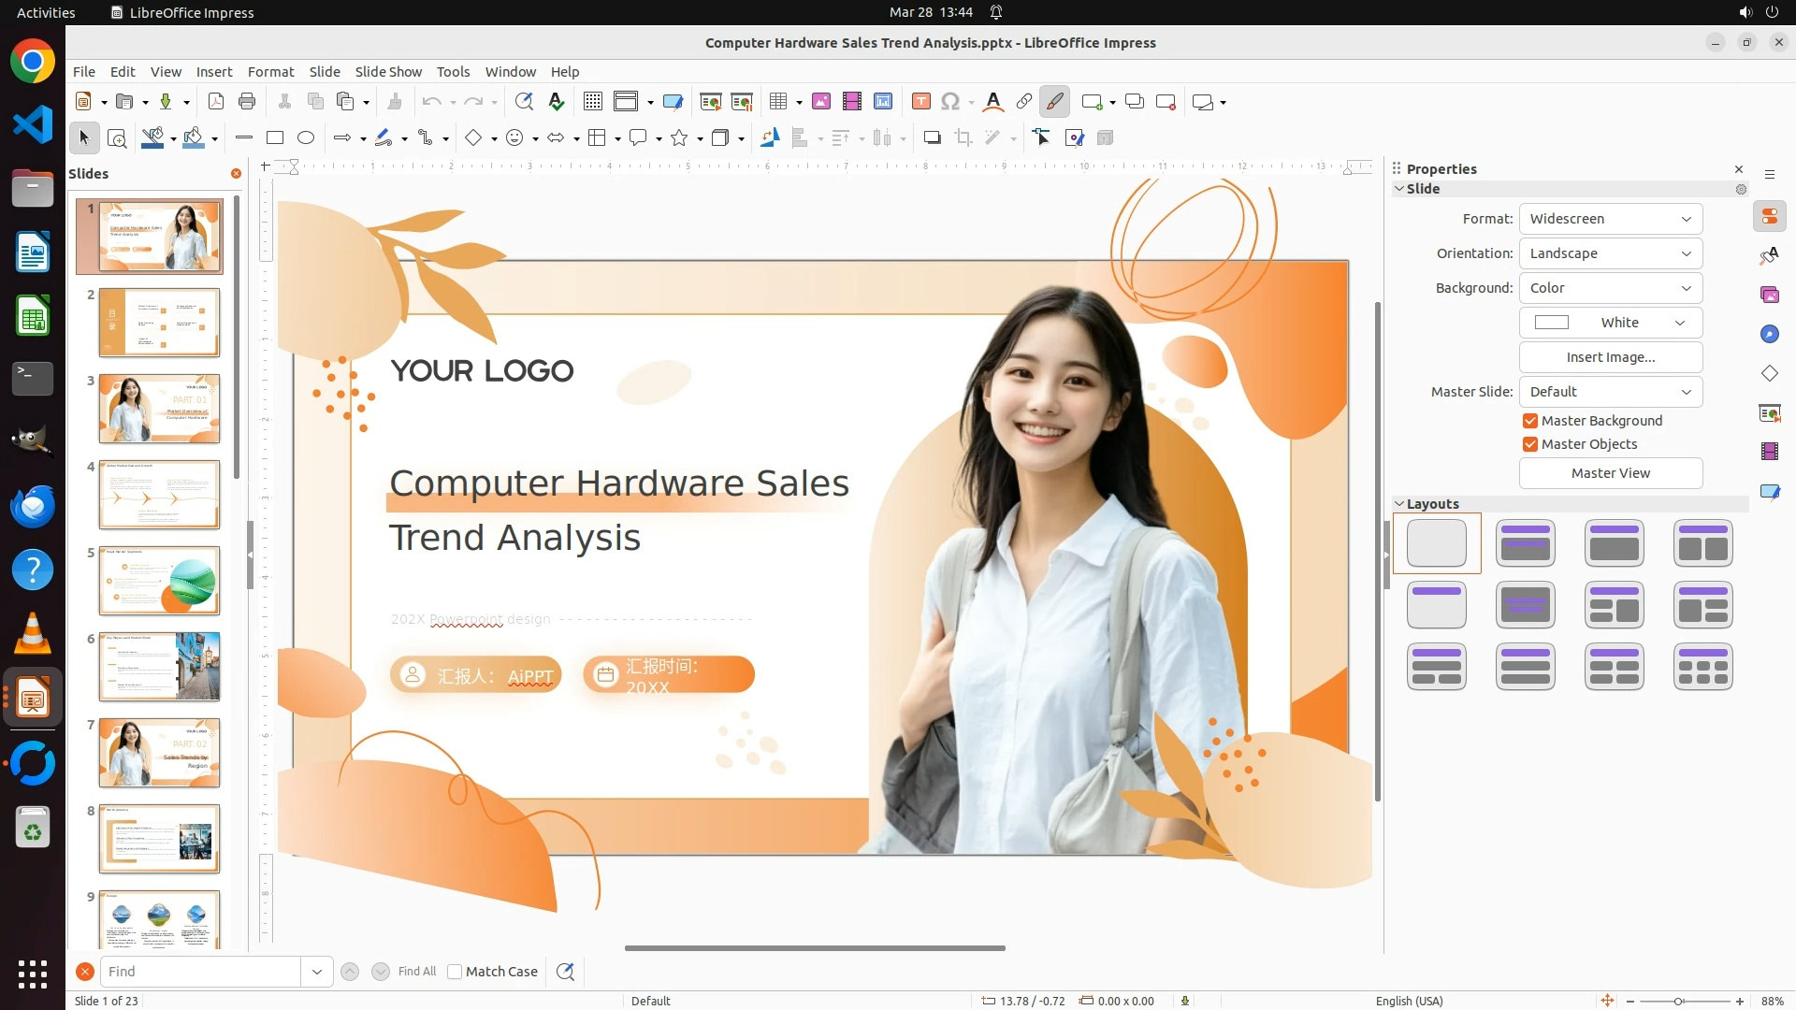Image resolution: width=1796 pixels, height=1010 pixels.
Task: Toggle the Master Background checkbox
Action: click(1530, 421)
